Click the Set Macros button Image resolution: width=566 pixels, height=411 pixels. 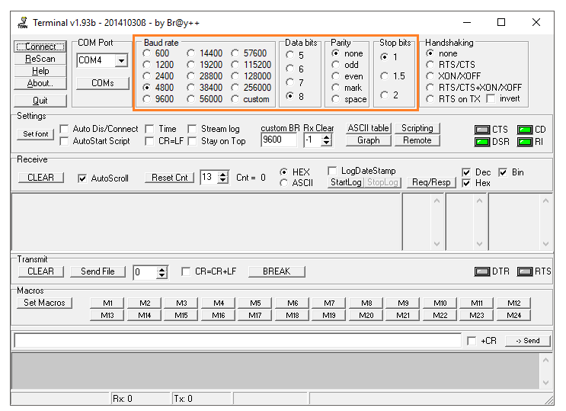44,303
